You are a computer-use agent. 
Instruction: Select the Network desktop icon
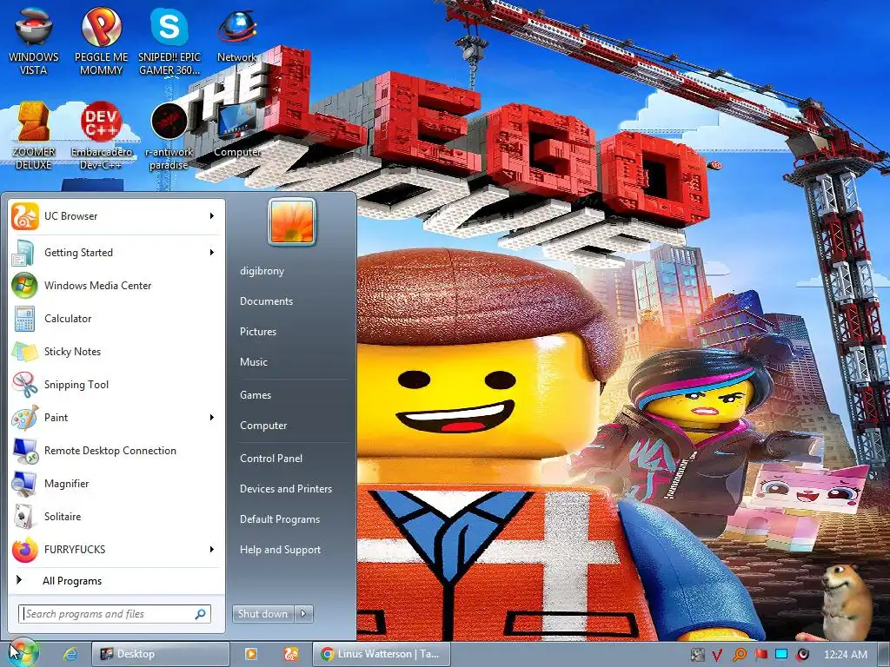236,35
